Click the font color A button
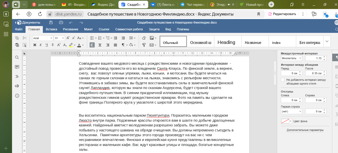This screenshot has height=153, width=338. click(79, 45)
